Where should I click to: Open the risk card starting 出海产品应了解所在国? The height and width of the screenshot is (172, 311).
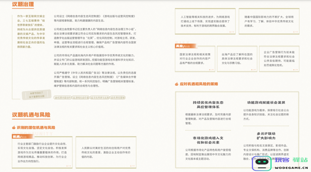point(237,59)
